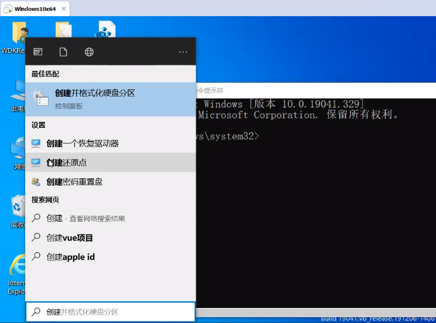The image size is (436, 323).
Task: Select the Internet Explorer desktop icon
Action: tap(17, 274)
